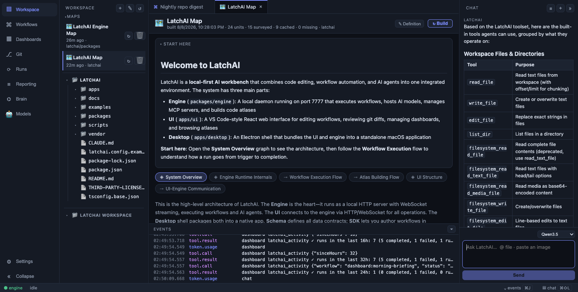Click the Build button

440,23
